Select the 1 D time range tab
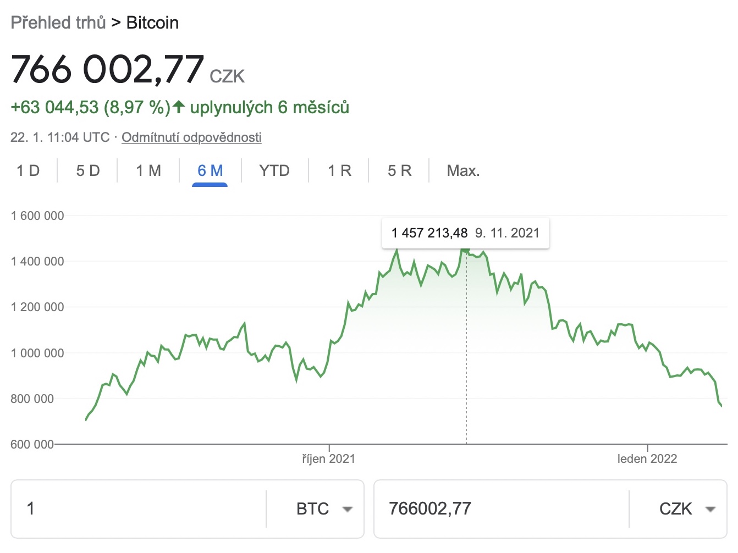738x553 pixels. pos(28,171)
